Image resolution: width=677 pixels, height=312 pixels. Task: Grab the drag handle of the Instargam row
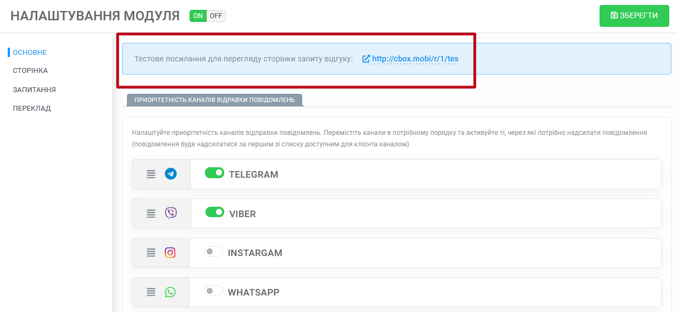coord(151,253)
